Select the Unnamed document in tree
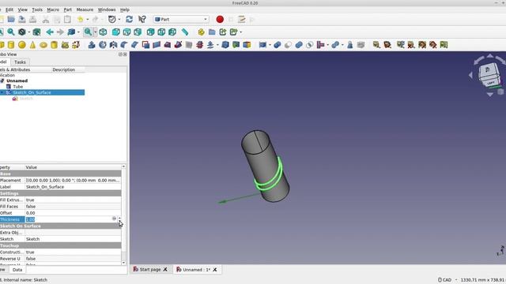This screenshot has height=284, width=506. (x=17, y=80)
